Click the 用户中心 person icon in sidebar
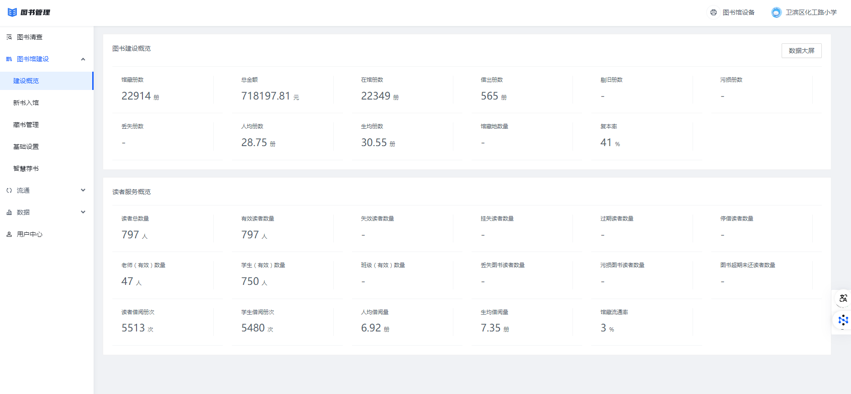The height and width of the screenshot is (394, 851). coord(9,234)
